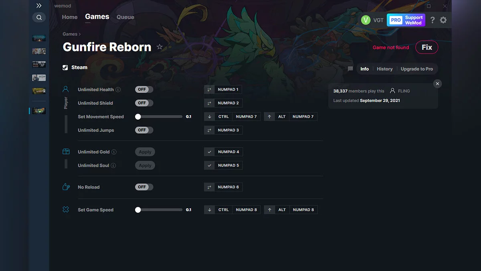Edit the NUMPAD 4 hotkey field

click(228, 152)
